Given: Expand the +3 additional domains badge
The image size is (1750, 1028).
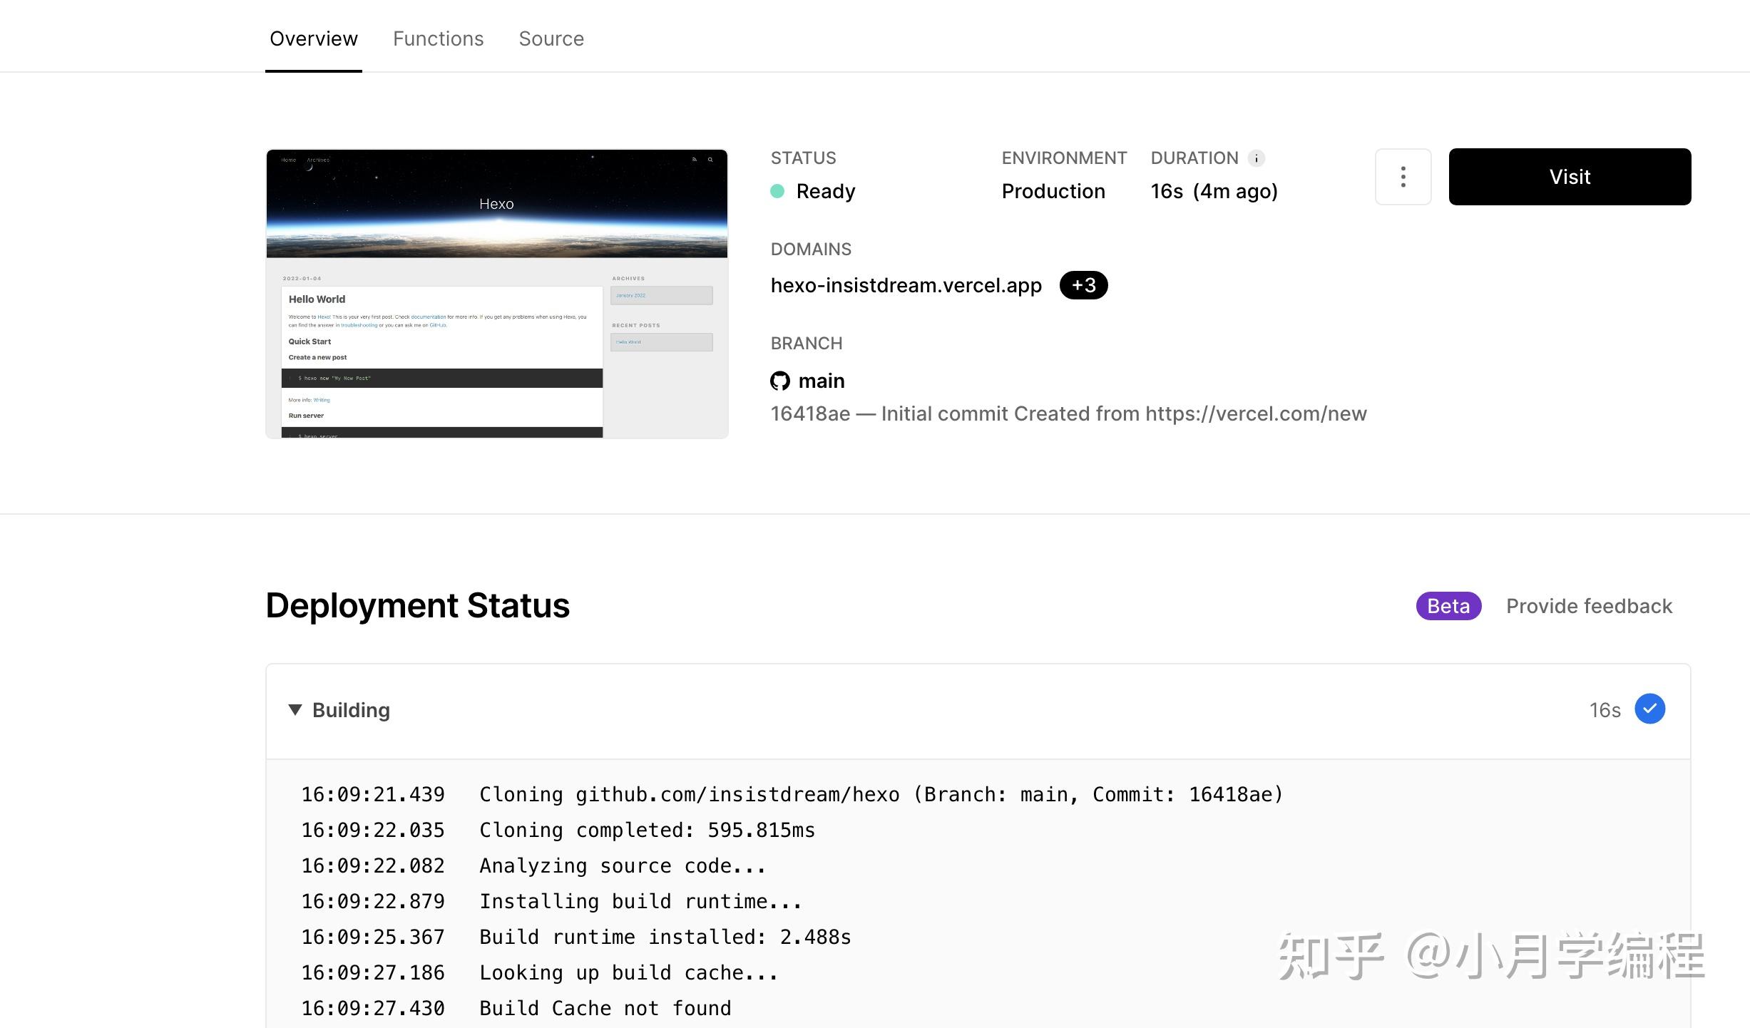Looking at the screenshot, I should click(1083, 285).
